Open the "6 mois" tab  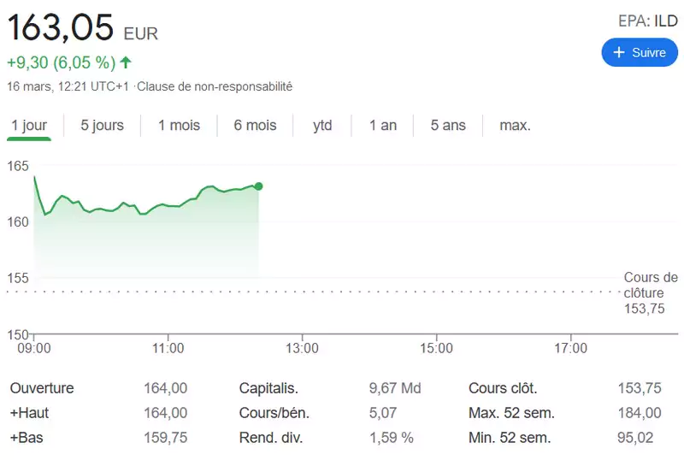255,125
